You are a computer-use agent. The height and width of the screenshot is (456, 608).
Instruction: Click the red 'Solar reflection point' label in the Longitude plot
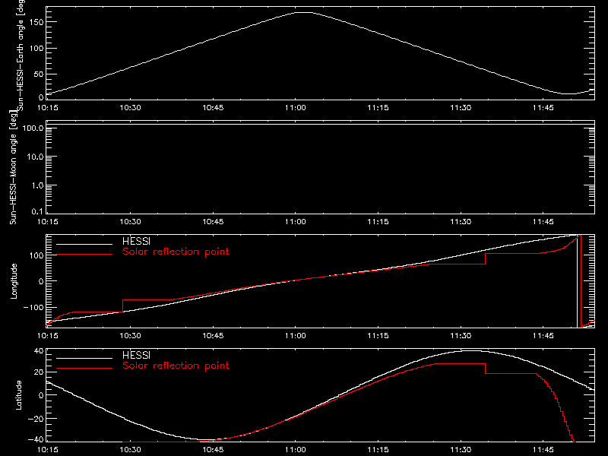tap(176, 252)
